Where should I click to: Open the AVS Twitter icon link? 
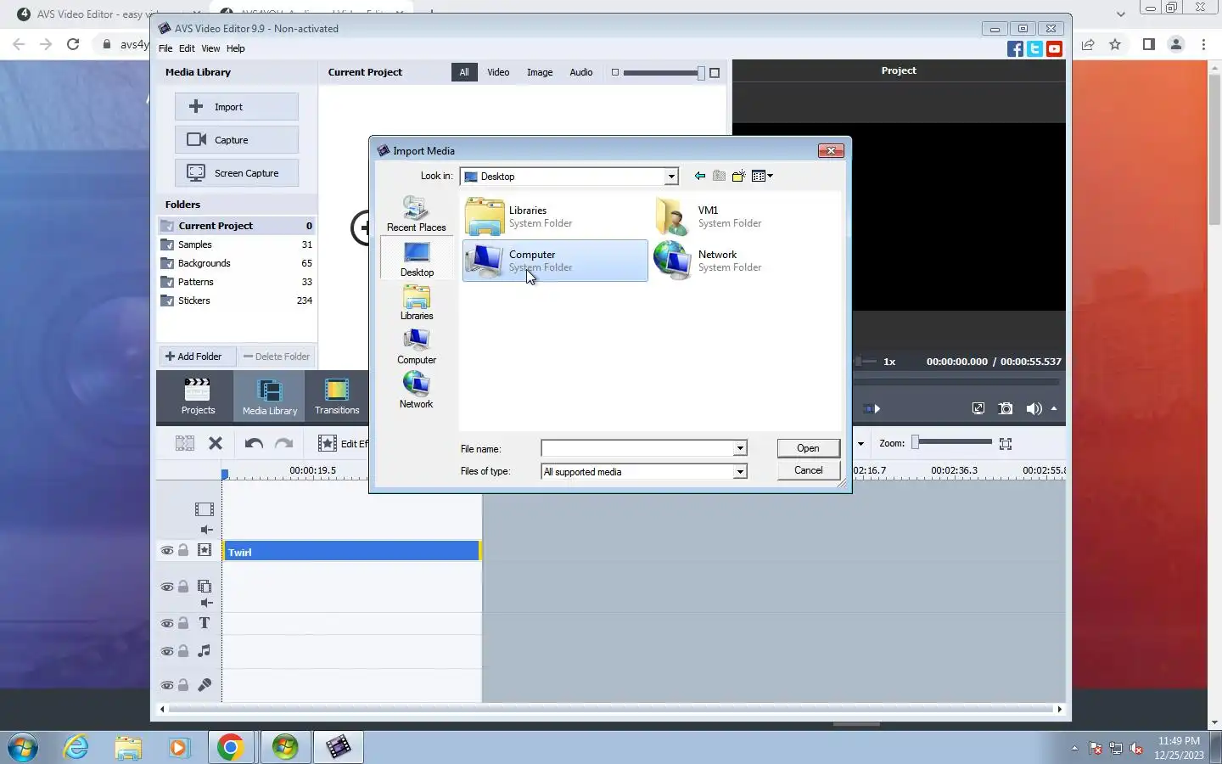tap(1034, 49)
